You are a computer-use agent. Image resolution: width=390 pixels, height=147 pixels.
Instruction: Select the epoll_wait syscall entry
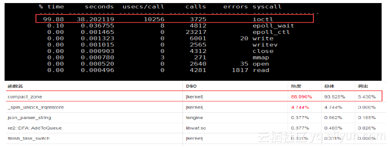point(273,26)
